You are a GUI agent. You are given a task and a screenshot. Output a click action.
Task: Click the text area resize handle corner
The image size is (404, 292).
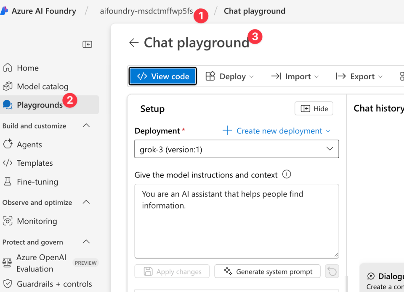336,255
